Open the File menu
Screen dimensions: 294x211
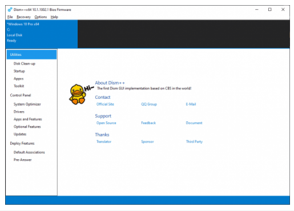(10, 17)
